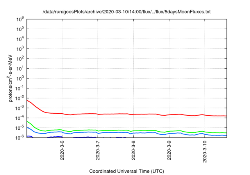
Task: Click the 10^-2 y-axis tick label
Action: [x=20, y=98]
